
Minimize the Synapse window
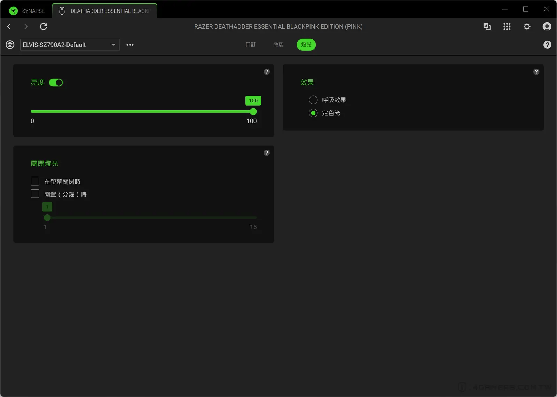(x=505, y=9)
